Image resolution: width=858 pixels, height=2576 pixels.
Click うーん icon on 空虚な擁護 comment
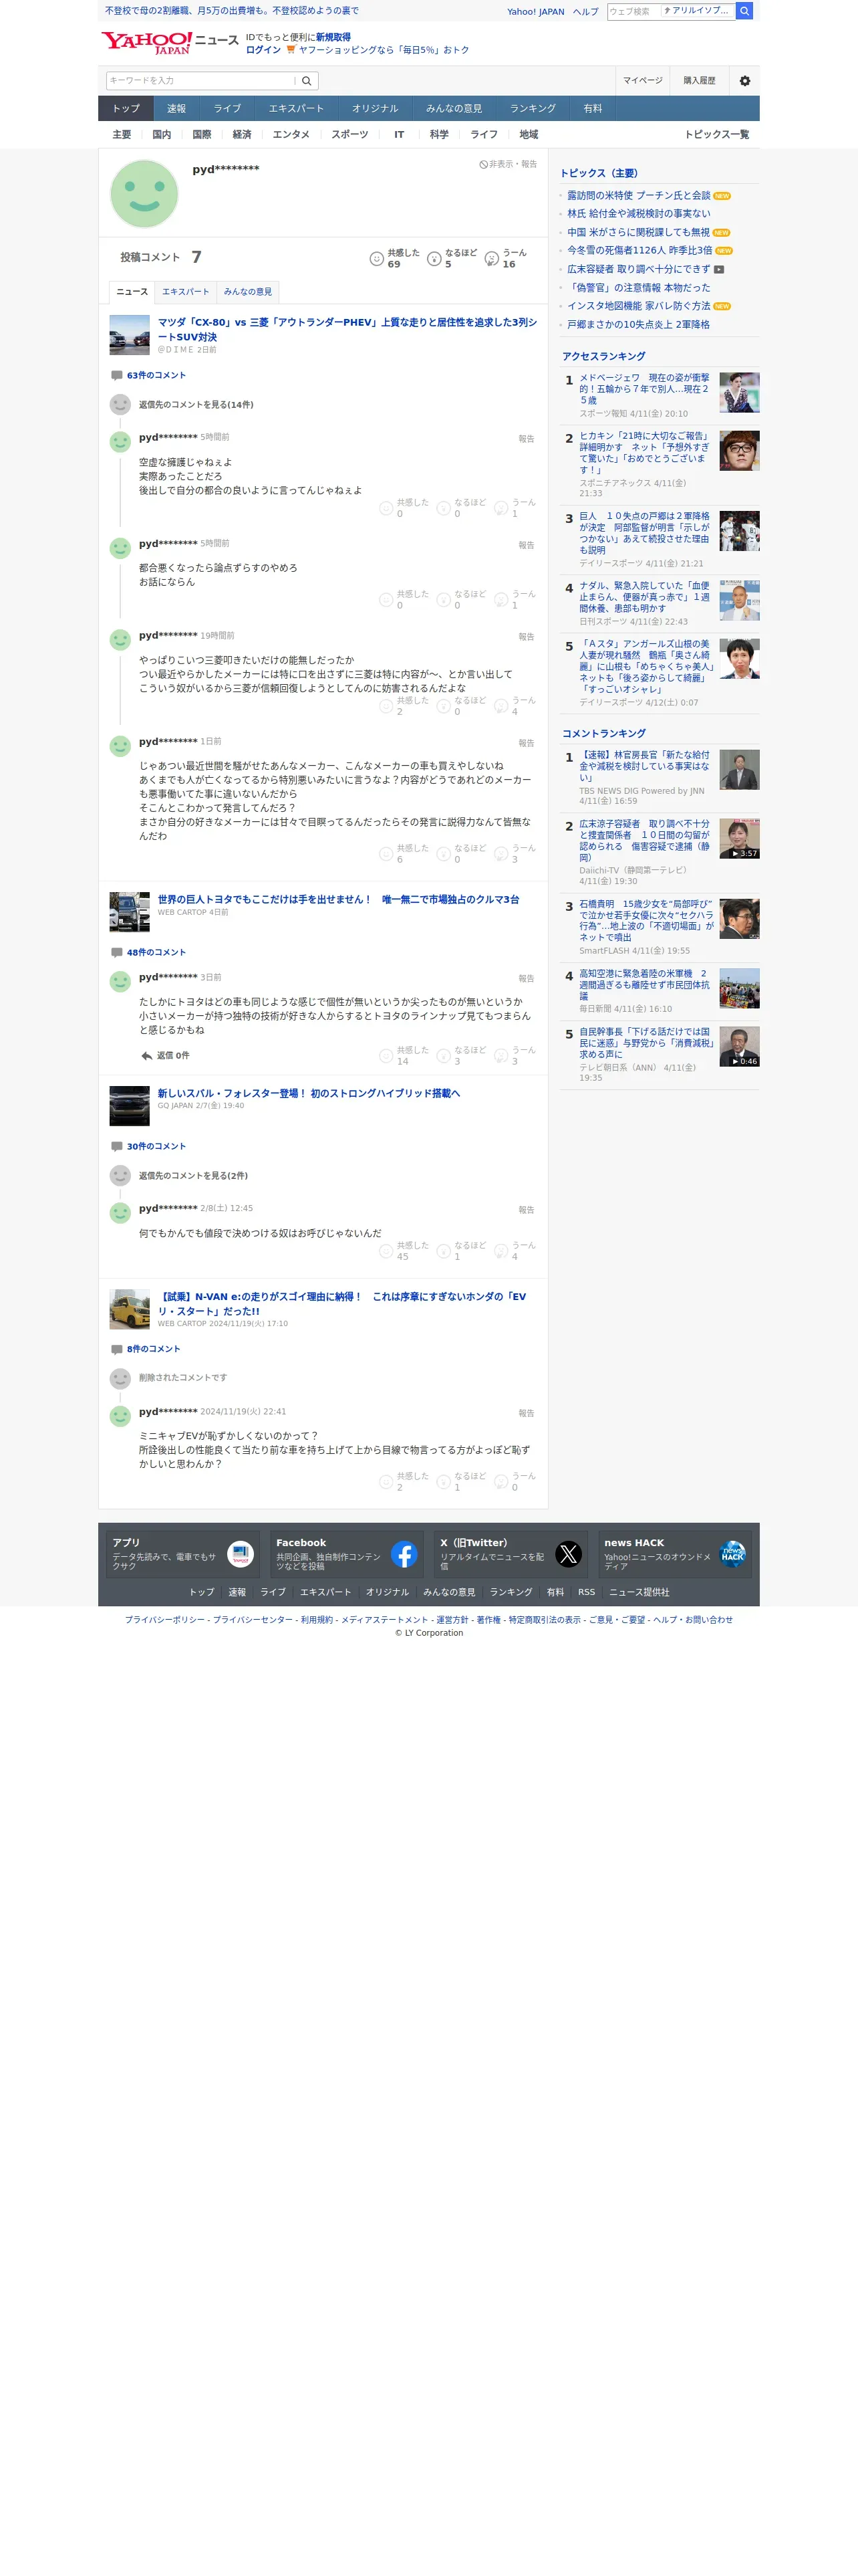(x=501, y=509)
